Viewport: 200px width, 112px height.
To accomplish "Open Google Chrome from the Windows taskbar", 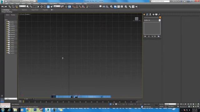I will pyautogui.click(x=28, y=110).
